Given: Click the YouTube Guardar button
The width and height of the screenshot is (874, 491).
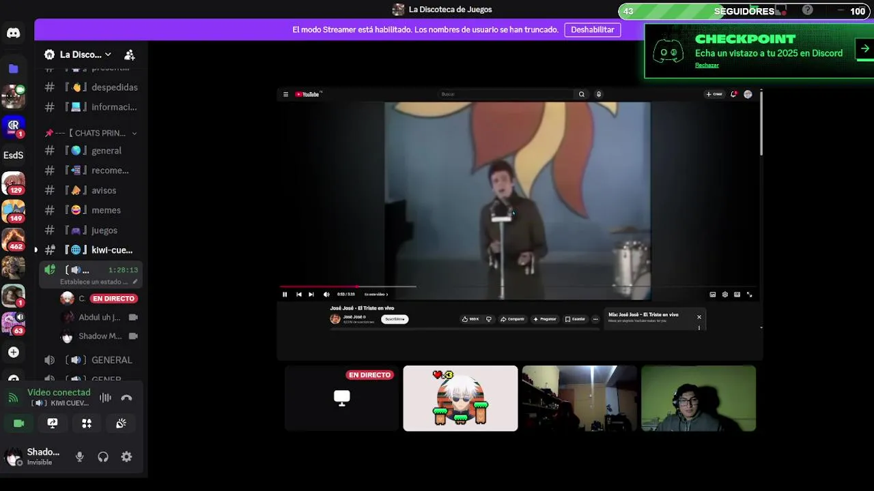Looking at the screenshot, I should (x=575, y=319).
